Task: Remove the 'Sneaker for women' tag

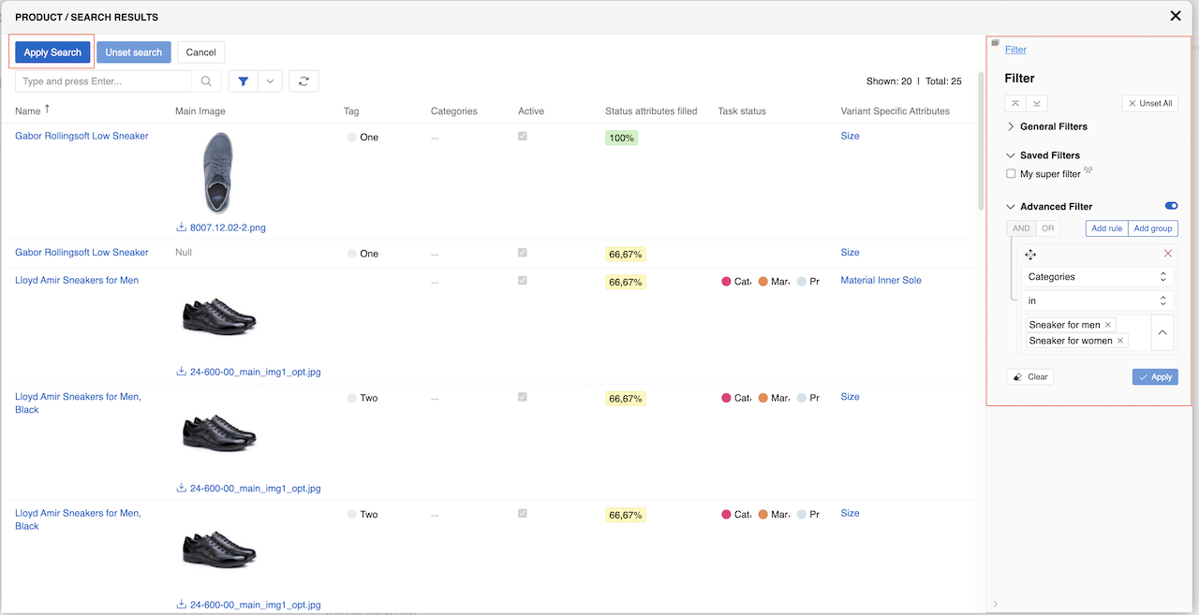Action: (x=1120, y=341)
